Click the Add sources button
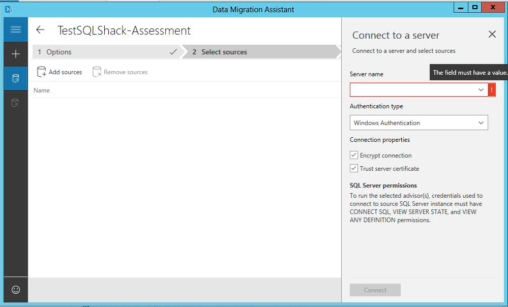This screenshot has height=307, width=508. pos(59,72)
